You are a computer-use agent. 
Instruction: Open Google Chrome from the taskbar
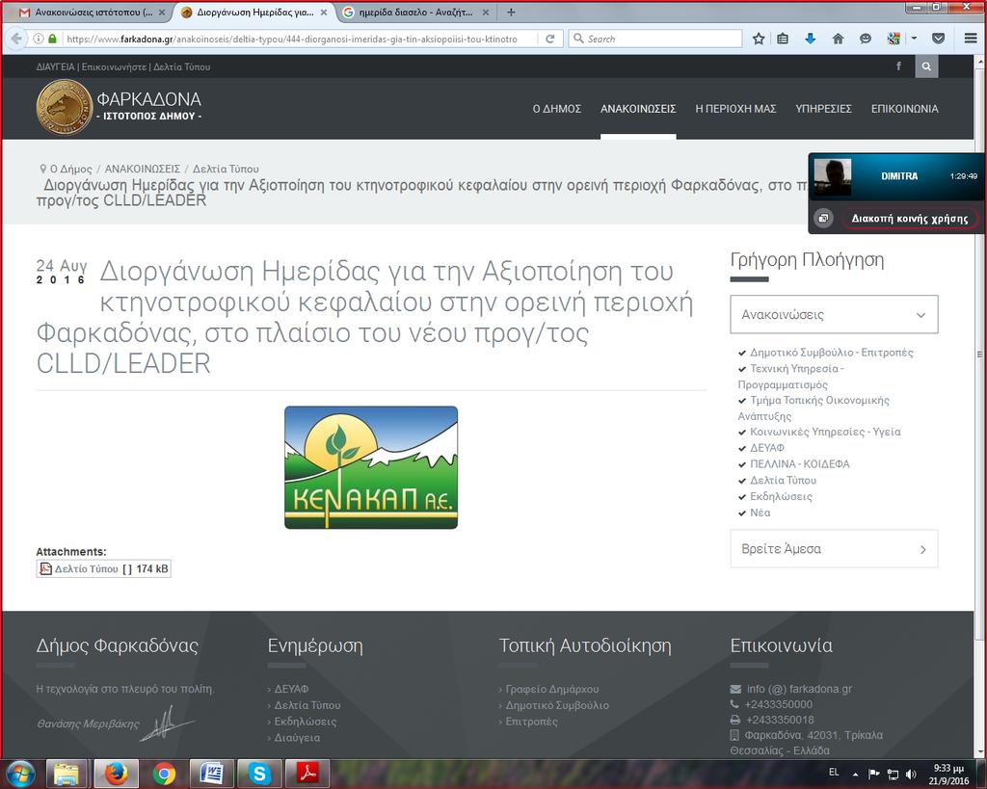[x=164, y=774]
